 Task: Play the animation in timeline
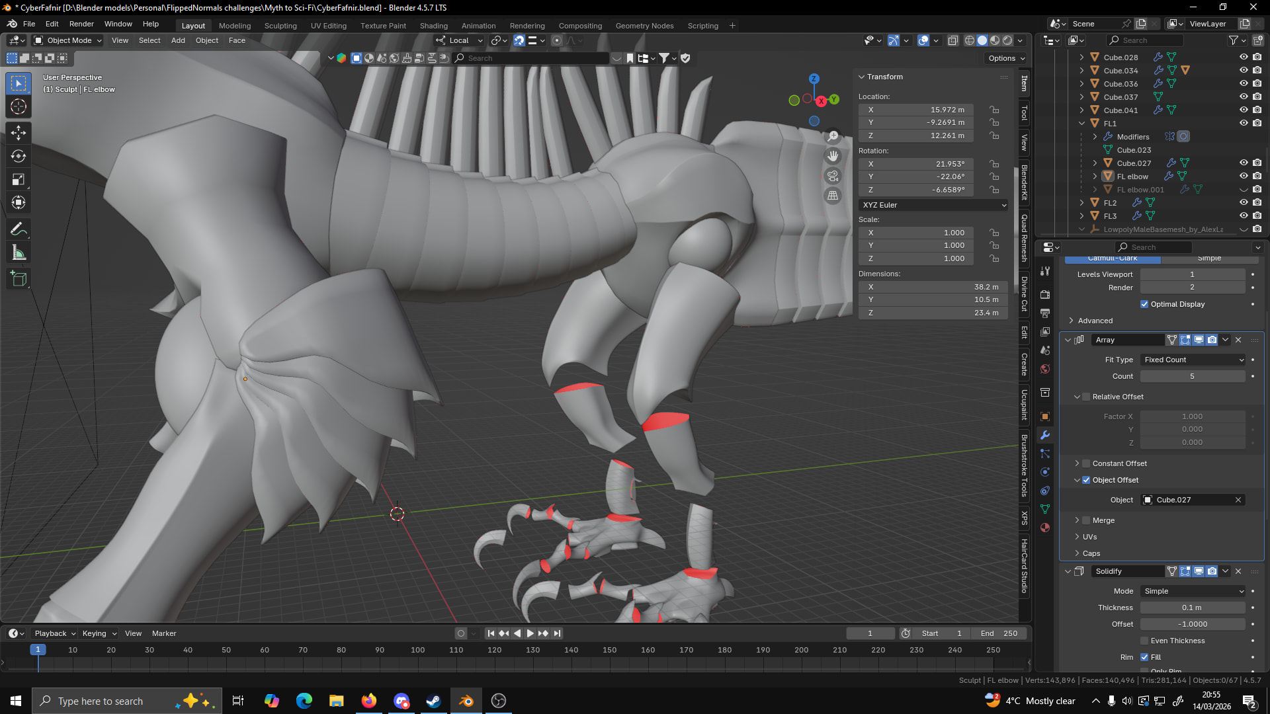[530, 633]
